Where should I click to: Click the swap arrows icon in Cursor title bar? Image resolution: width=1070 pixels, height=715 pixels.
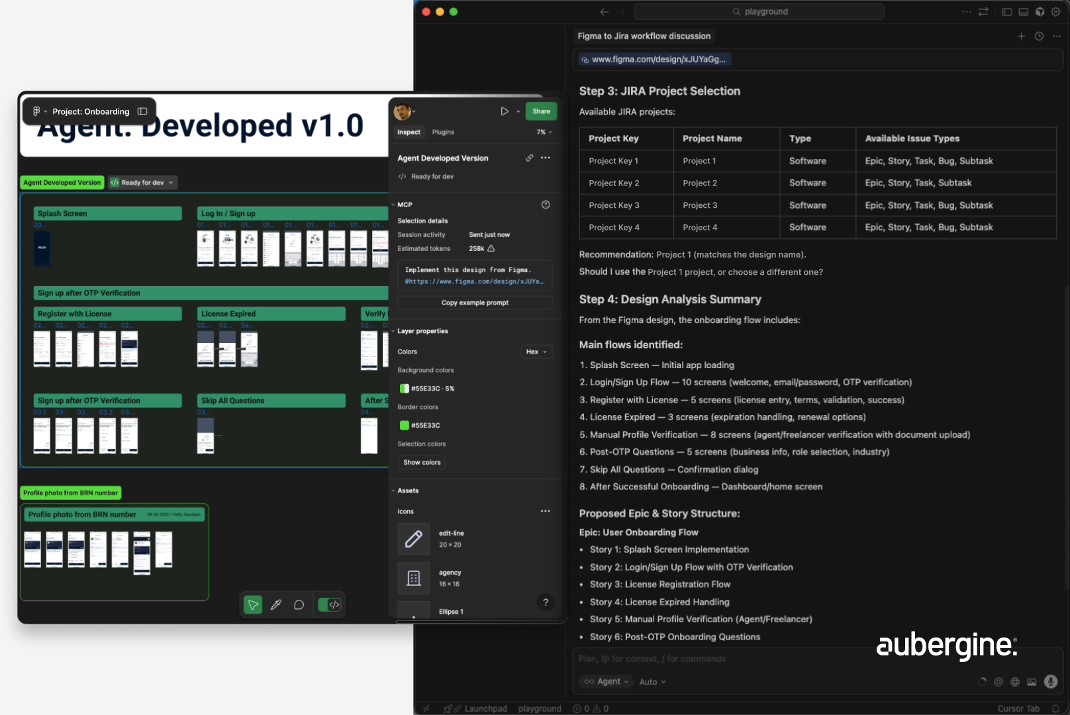point(983,12)
